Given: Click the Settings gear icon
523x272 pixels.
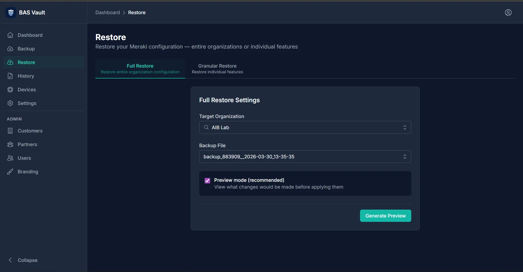Looking at the screenshot, I should click(10, 103).
